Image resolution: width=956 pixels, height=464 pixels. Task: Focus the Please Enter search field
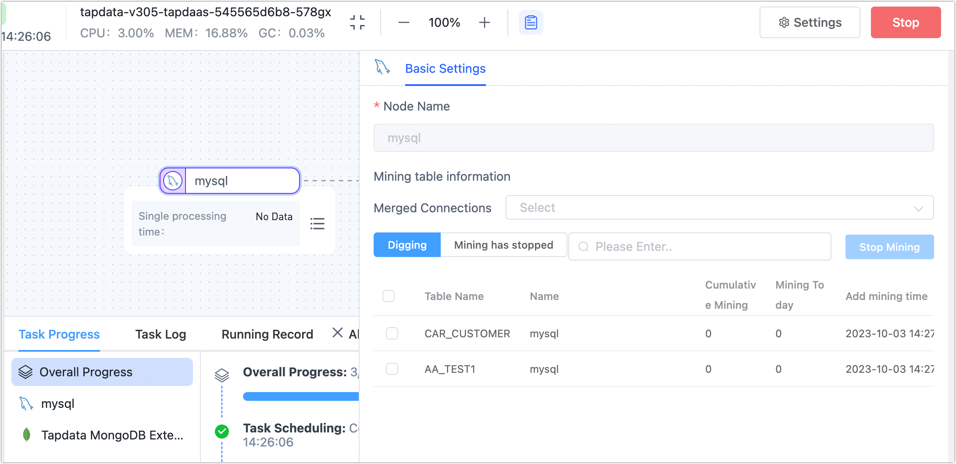pyautogui.click(x=706, y=246)
